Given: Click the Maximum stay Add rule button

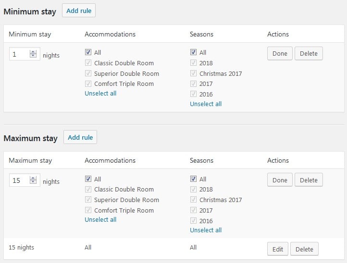Looking at the screenshot, I should [x=80, y=137].
